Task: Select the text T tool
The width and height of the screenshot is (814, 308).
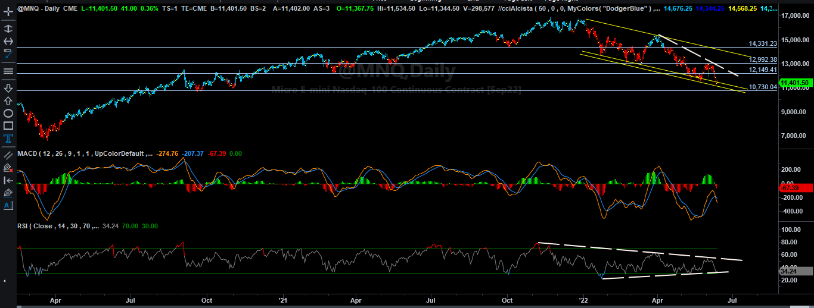Action: (8, 138)
